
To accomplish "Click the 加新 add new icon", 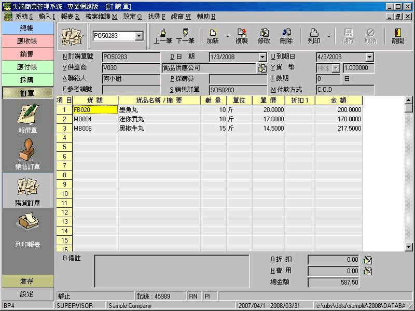I will (x=213, y=35).
